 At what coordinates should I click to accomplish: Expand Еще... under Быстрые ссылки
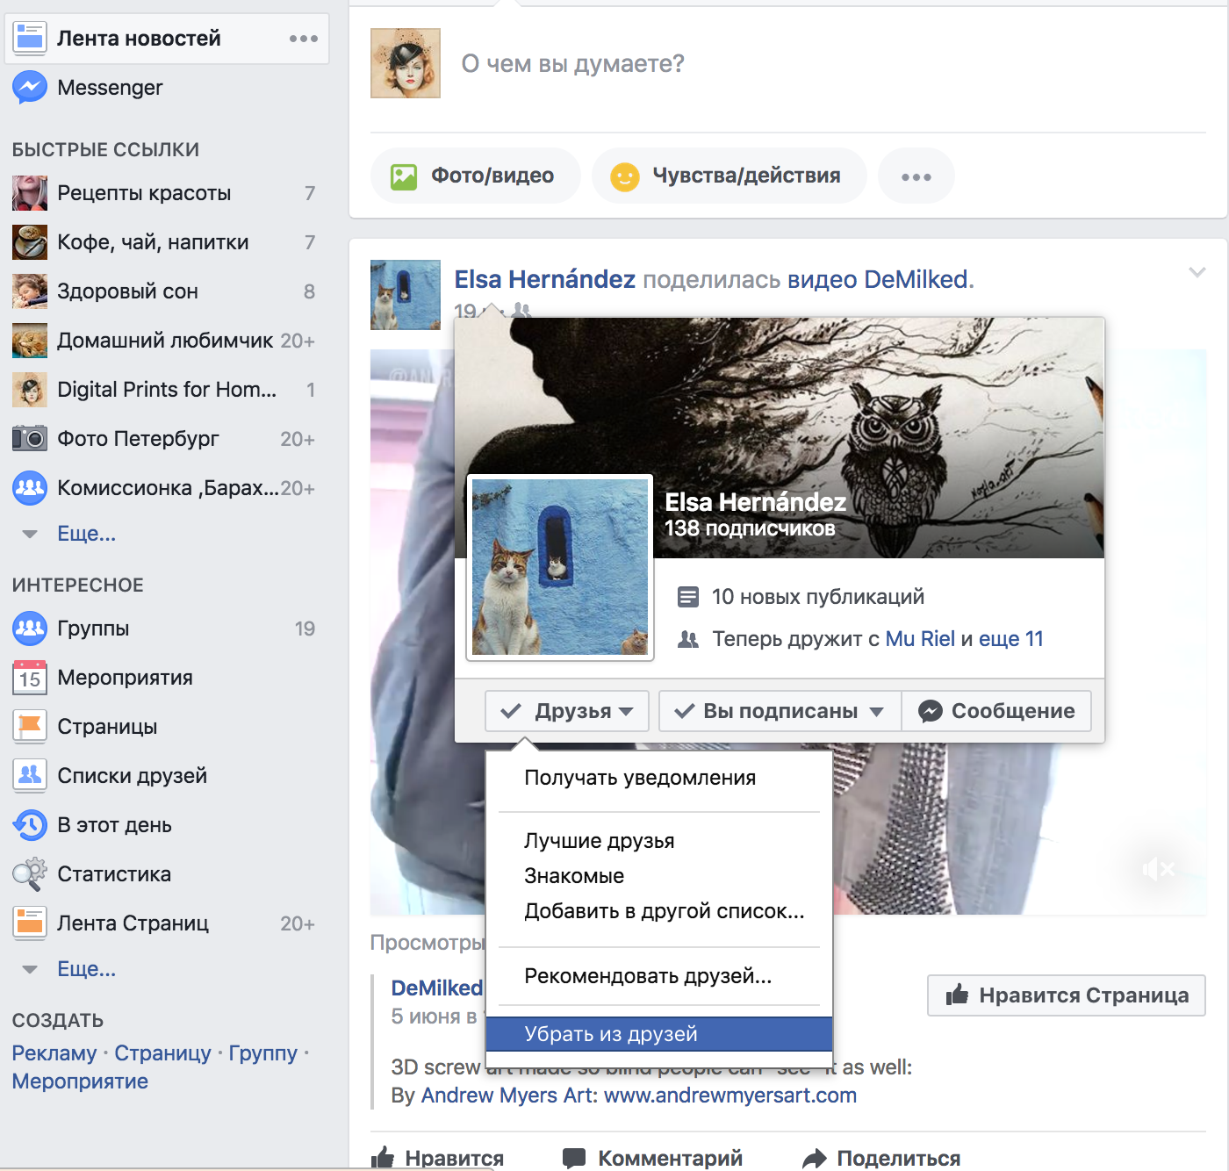coord(86,533)
